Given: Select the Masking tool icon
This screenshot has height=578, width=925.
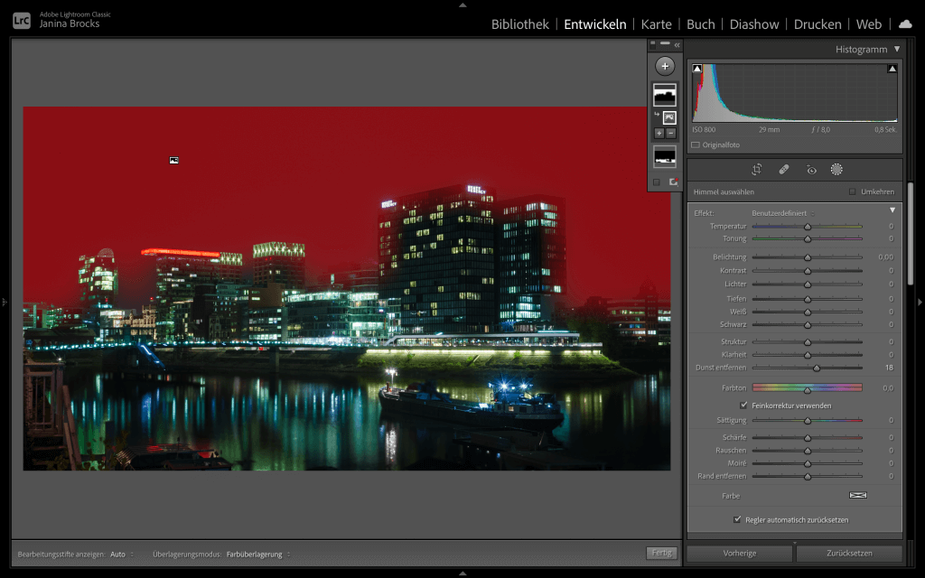Looking at the screenshot, I should tap(836, 170).
